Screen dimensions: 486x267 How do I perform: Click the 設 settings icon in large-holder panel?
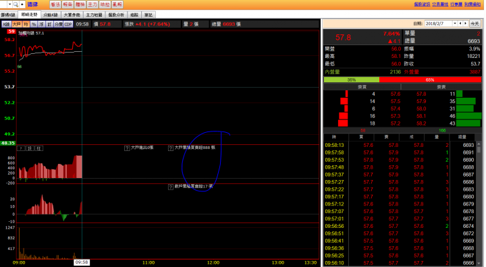point(30,148)
